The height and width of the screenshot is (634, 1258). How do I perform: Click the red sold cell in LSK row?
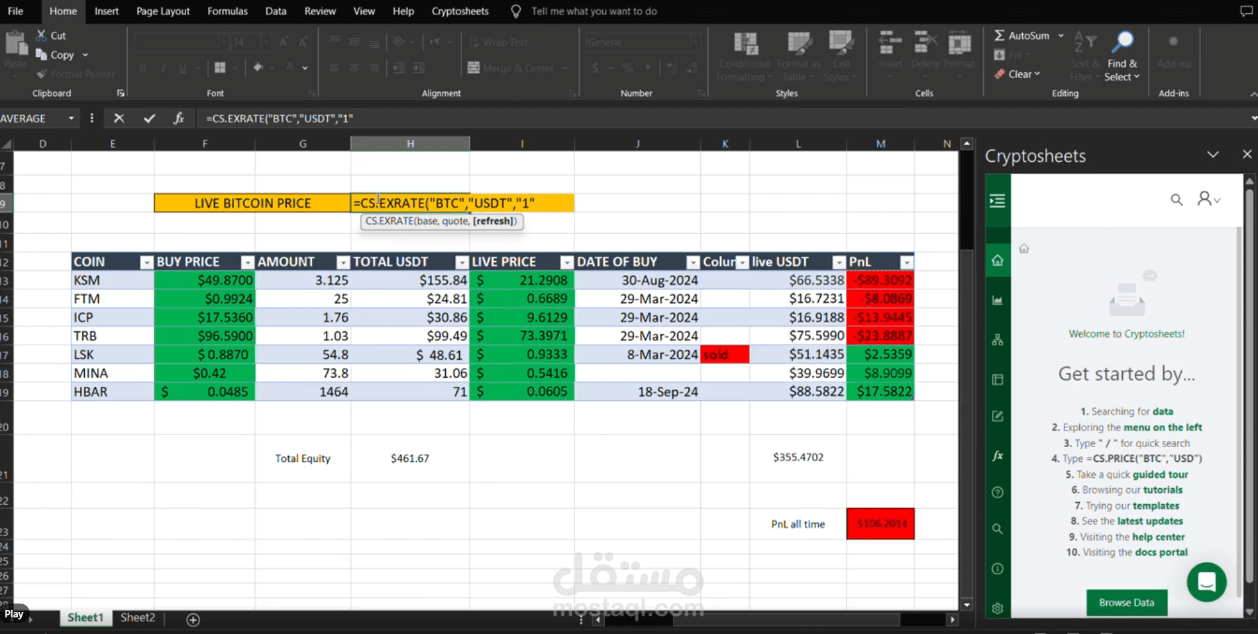[725, 354]
